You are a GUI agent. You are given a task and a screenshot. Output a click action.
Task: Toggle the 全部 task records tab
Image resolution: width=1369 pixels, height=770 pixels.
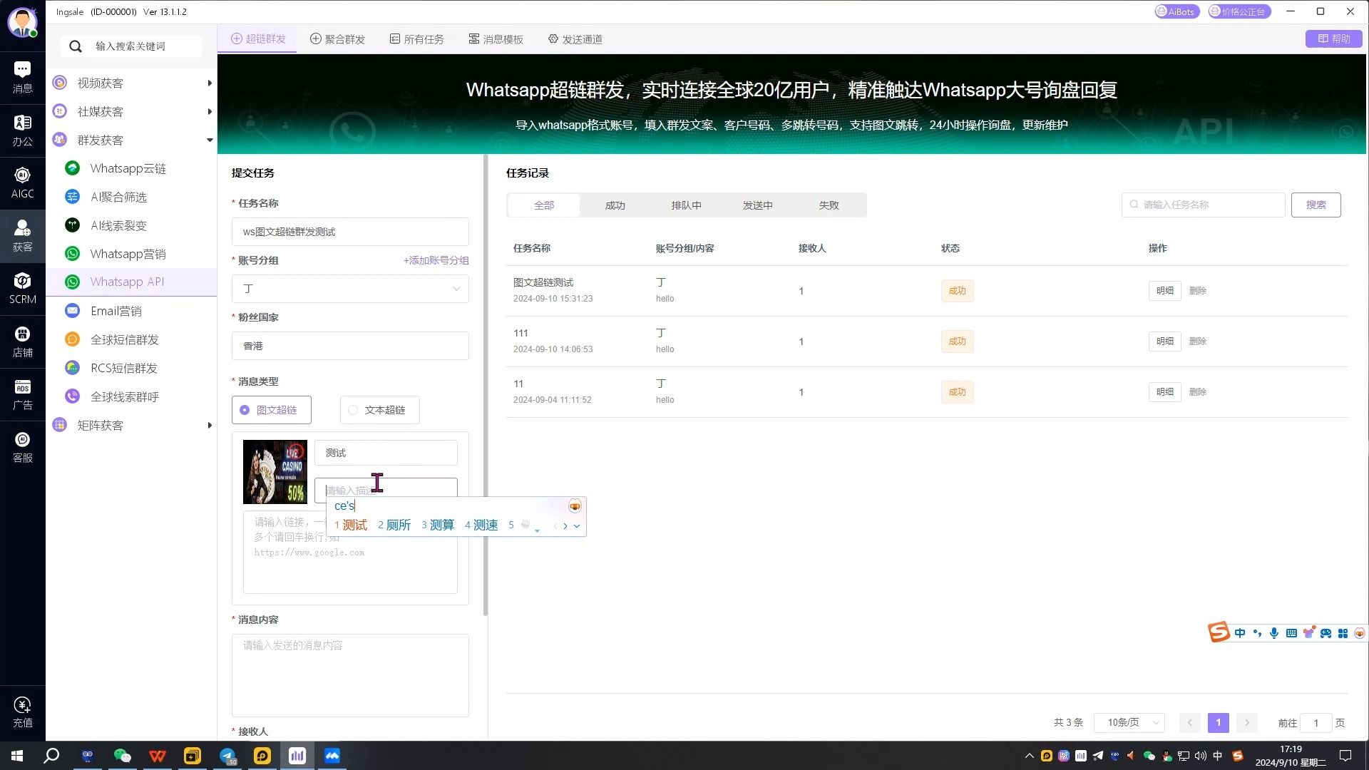tap(546, 205)
